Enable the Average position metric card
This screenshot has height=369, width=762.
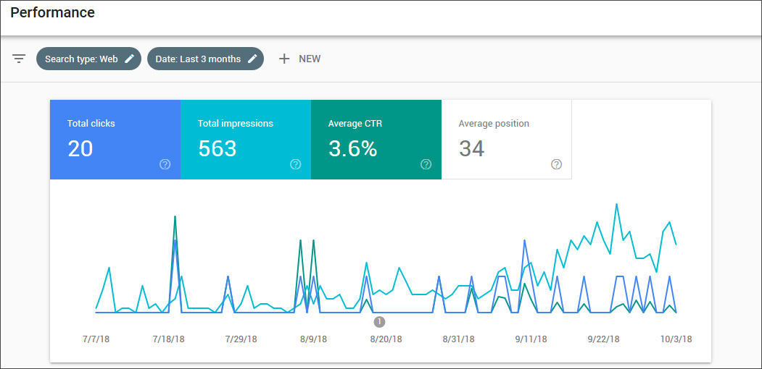pos(506,140)
